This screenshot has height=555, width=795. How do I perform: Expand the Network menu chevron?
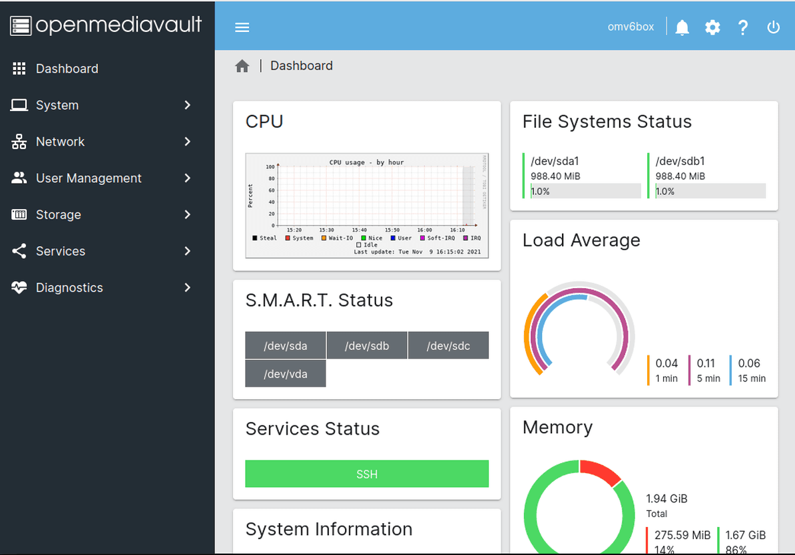tap(188, 141)
